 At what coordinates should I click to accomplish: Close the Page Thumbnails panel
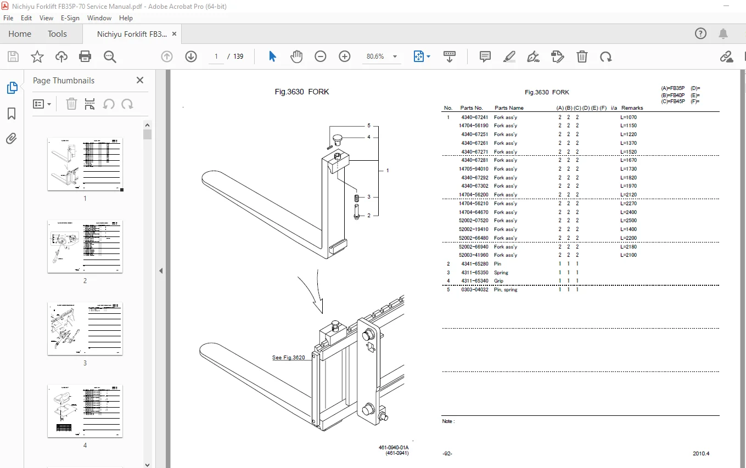coord(140,80)
